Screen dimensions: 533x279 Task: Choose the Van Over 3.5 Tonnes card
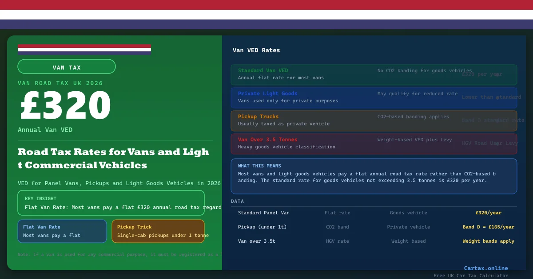click(374, 143)
